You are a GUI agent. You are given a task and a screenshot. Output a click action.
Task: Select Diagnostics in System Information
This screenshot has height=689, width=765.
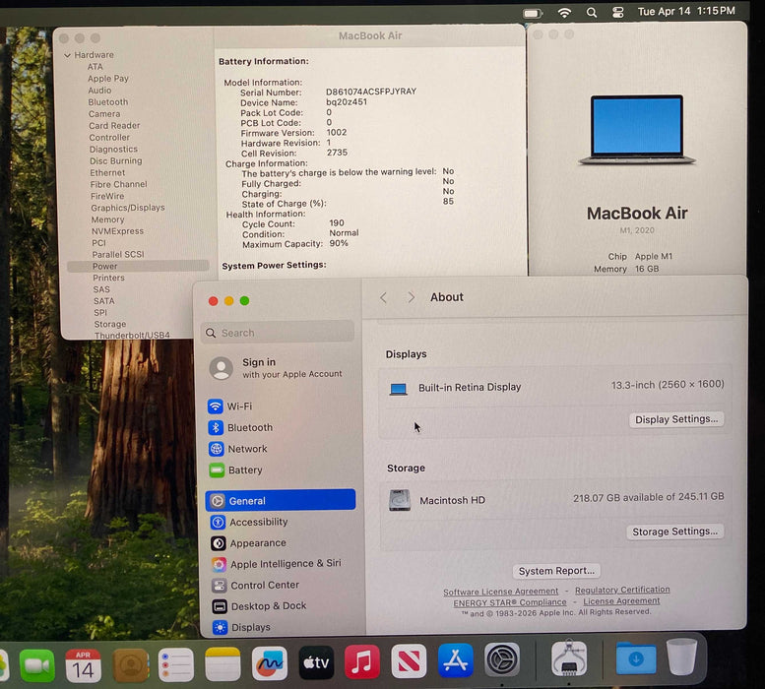[113, 150]
